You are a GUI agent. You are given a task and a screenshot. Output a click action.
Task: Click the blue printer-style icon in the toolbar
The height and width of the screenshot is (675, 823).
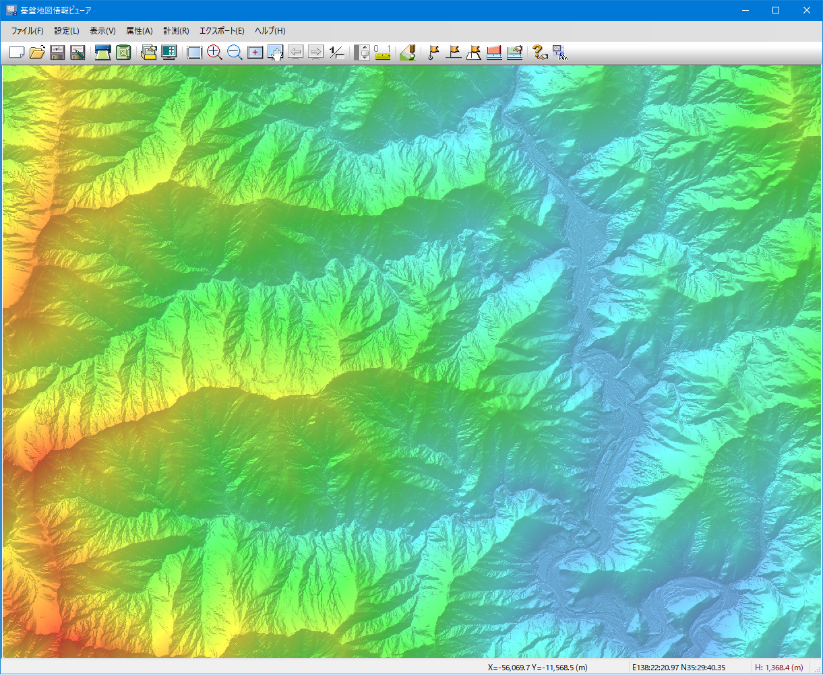(102, 52)
